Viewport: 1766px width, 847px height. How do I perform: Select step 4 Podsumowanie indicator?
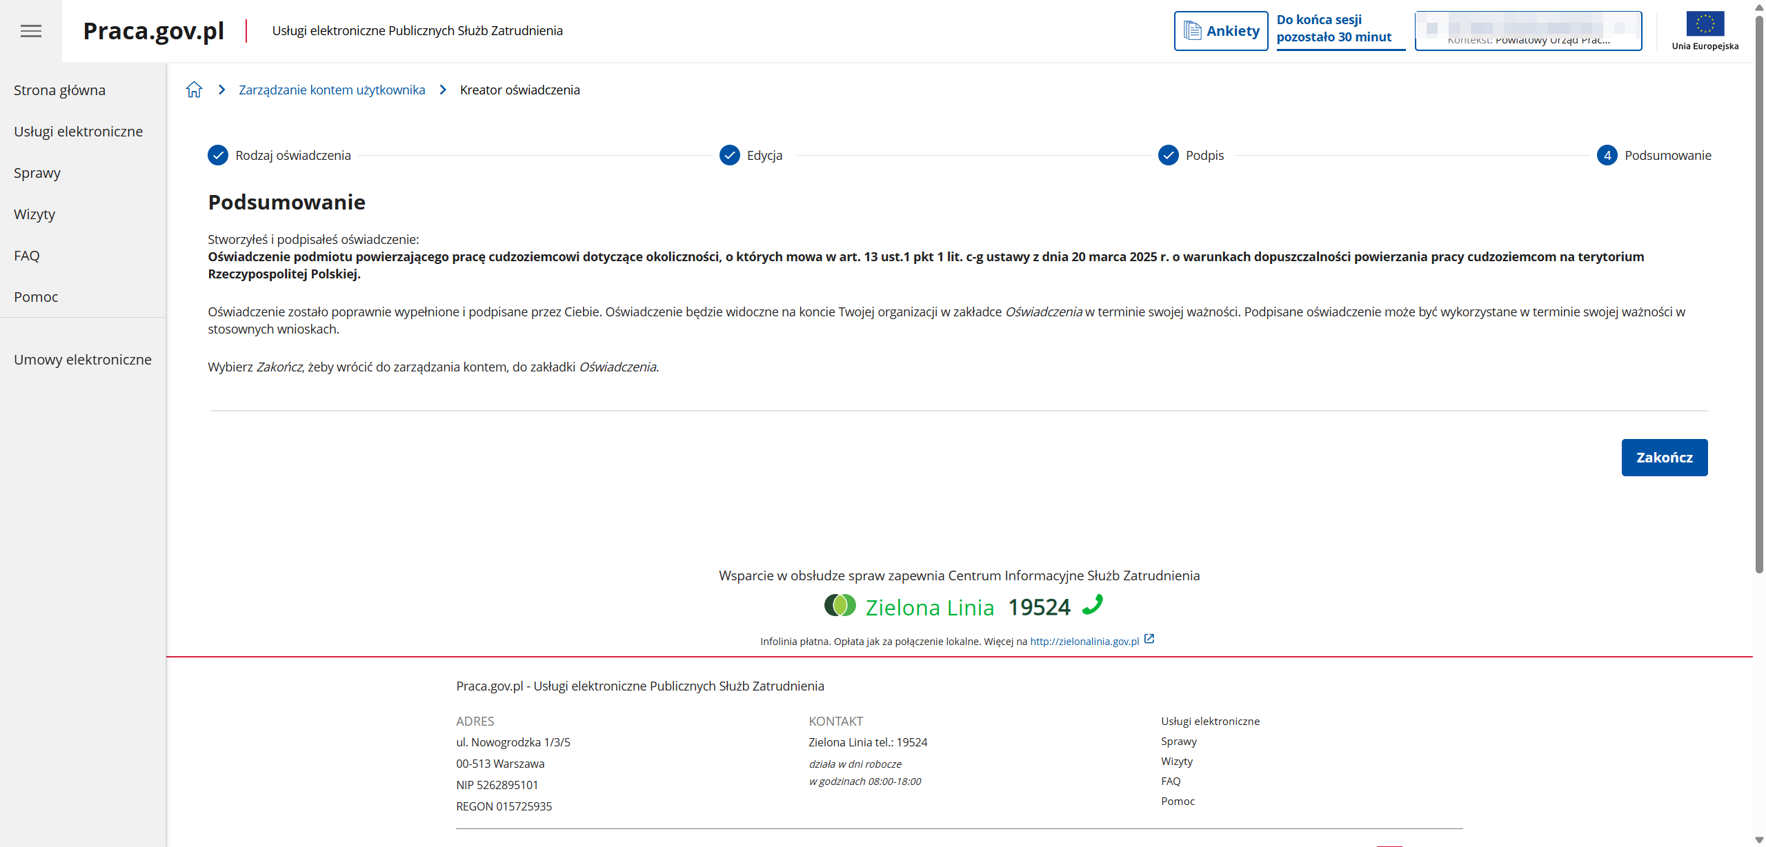pyautogui.click(x=1607, y=156)
